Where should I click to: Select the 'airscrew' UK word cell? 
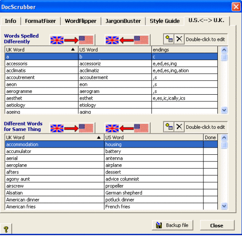pyautogui.click(x=55, y=186)
